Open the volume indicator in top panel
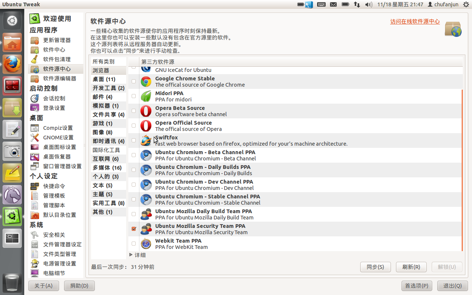The height and width of the screenshot is (295, 472). point(368,4)
